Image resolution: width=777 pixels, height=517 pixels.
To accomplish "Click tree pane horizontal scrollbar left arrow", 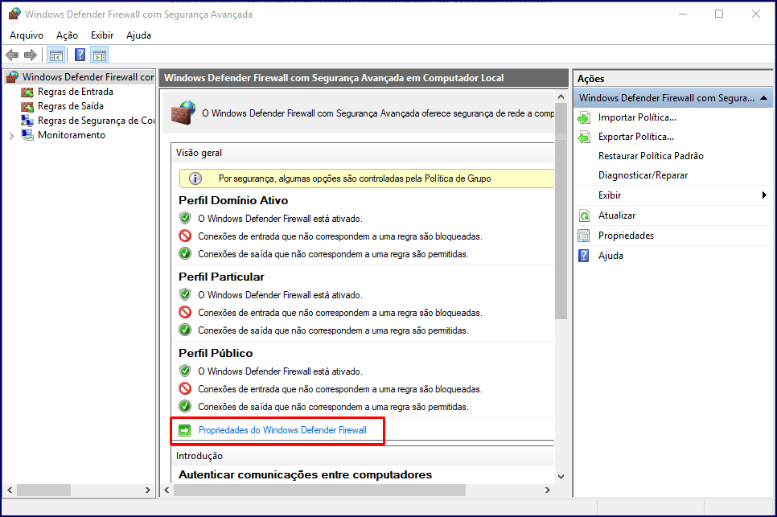I will point(10,490).
